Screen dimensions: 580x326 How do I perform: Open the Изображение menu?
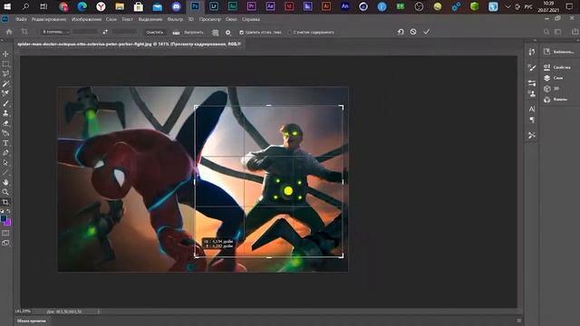pos(86,19)
